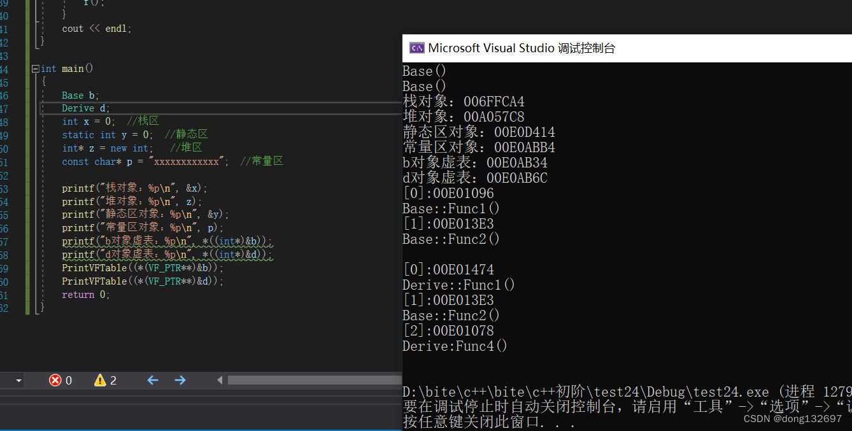
Task: Click the red error count icon
Action: click(55, 380)
